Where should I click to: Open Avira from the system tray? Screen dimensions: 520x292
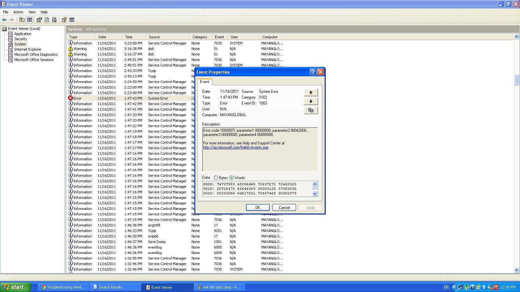pyautogui.click(x=496, y=287)
